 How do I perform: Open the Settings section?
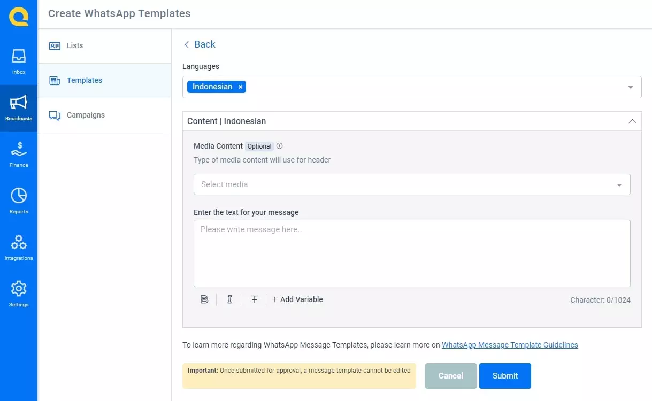point(19,294)
